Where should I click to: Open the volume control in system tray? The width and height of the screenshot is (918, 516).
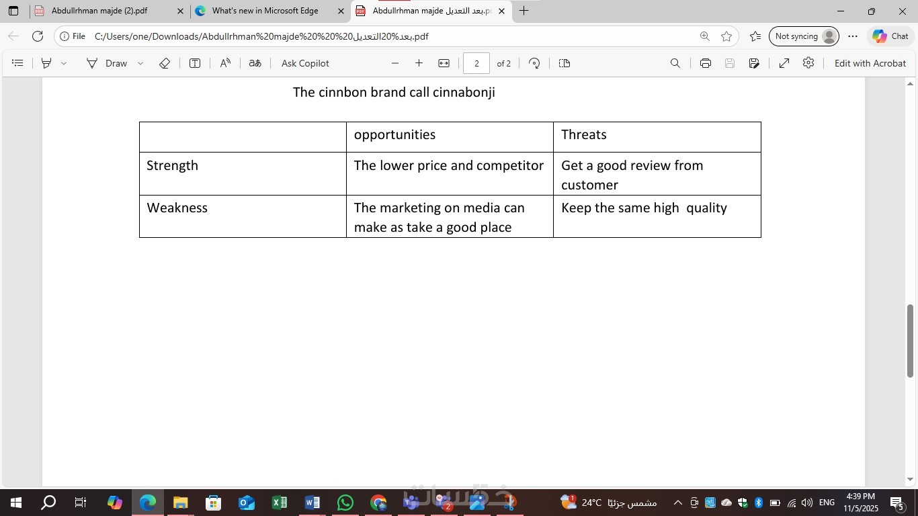807,503
